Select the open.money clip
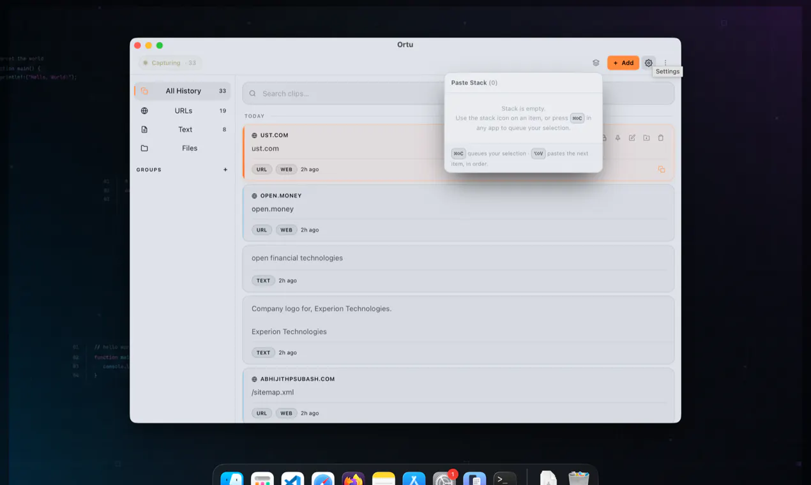811x485 pixels. (458, 213)
